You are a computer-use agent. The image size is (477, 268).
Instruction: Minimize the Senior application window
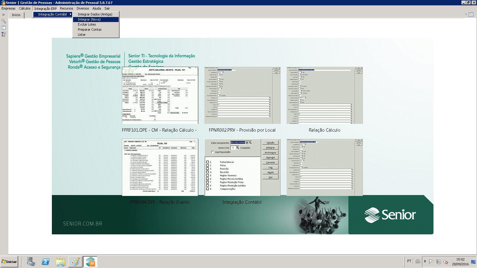tap(464, 2)
